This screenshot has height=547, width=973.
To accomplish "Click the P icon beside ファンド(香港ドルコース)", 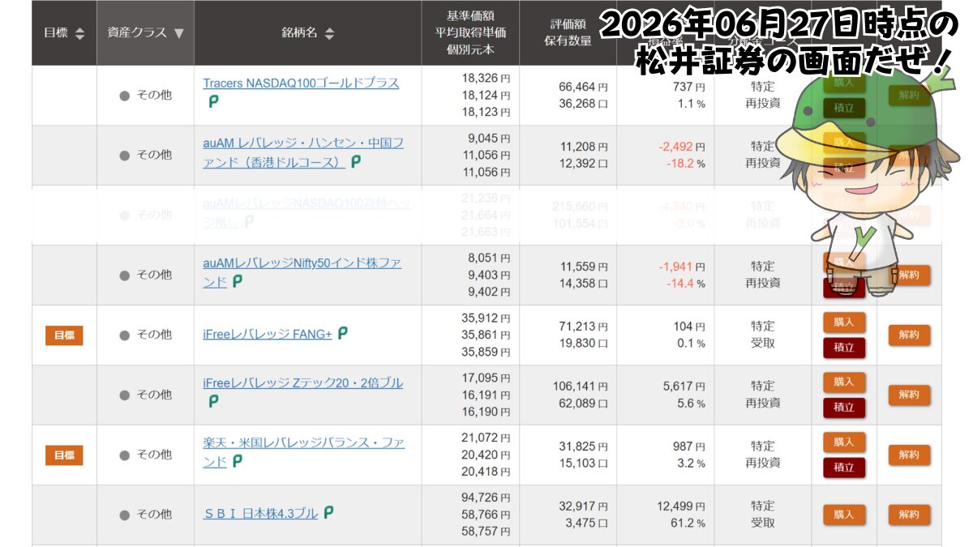I will pyautogui.click(x=355, y=161).
